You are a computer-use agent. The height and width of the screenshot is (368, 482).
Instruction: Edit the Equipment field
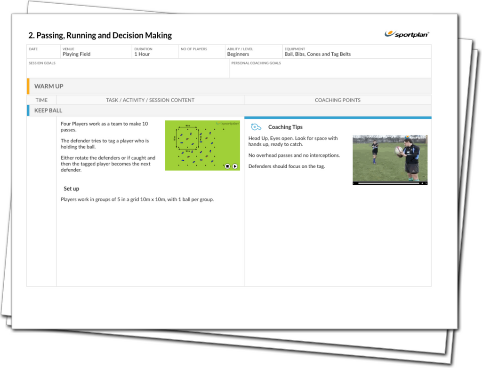(357, 52)
